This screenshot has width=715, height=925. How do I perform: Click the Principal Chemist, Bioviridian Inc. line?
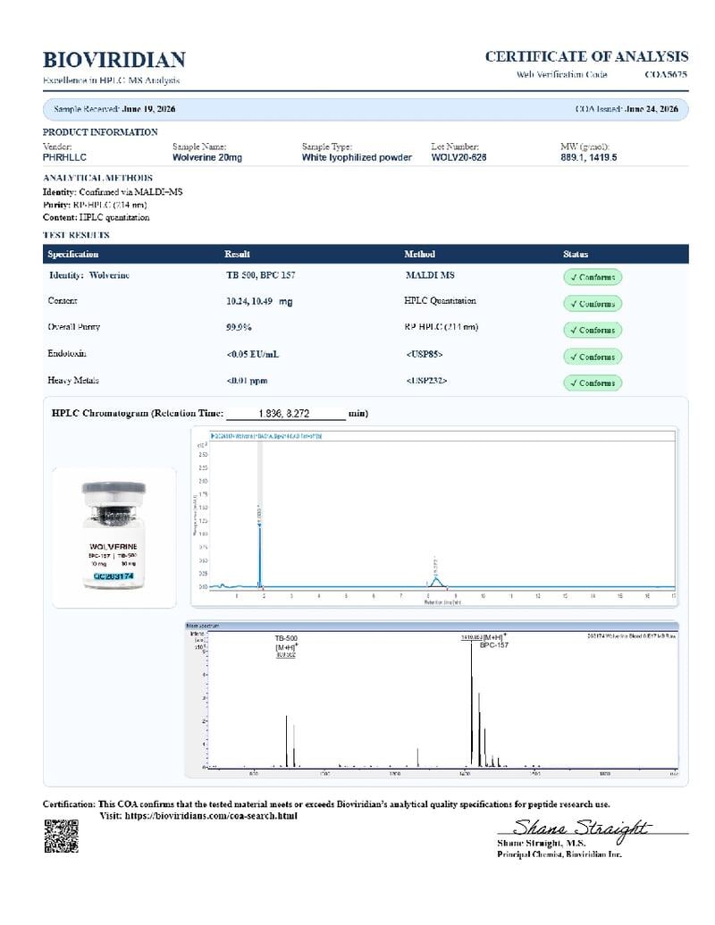559,854
